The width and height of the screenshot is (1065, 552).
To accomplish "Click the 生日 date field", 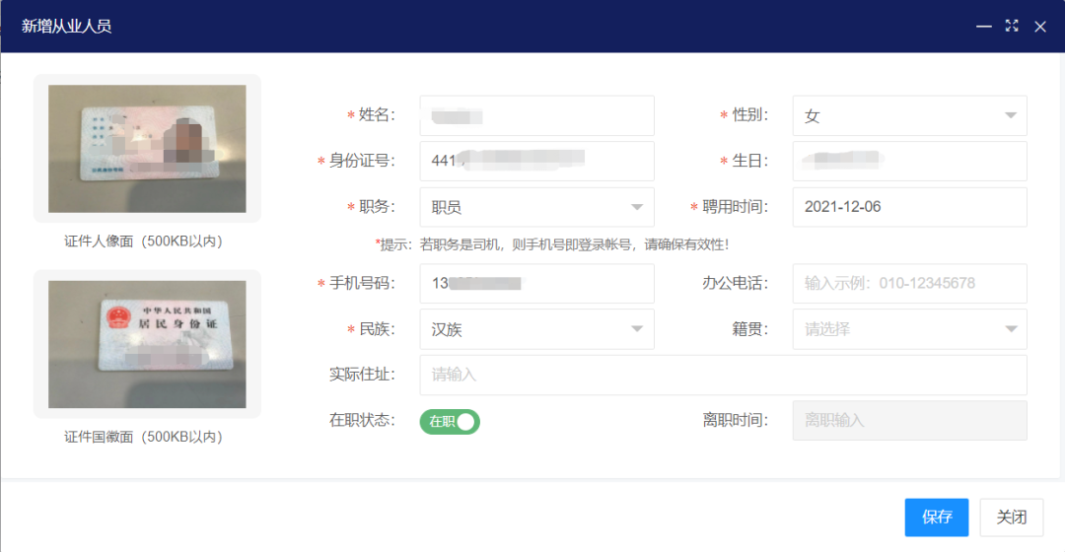I will 909,161.
